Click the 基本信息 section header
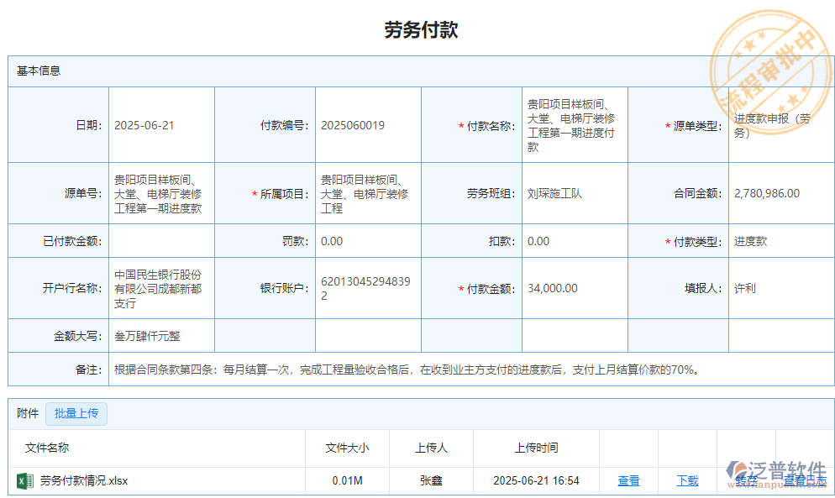This screenshot has width=835, height=498. point(39,71)
